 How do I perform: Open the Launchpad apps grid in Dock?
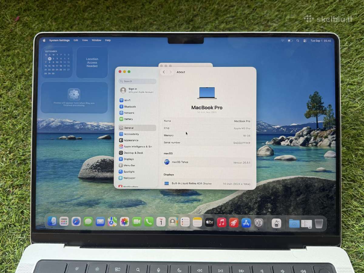[64, 221]
